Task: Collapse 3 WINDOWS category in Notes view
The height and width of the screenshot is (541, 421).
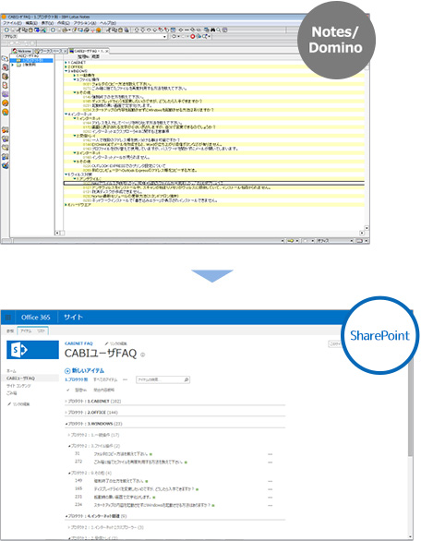Action: click(x=66, y=71)
